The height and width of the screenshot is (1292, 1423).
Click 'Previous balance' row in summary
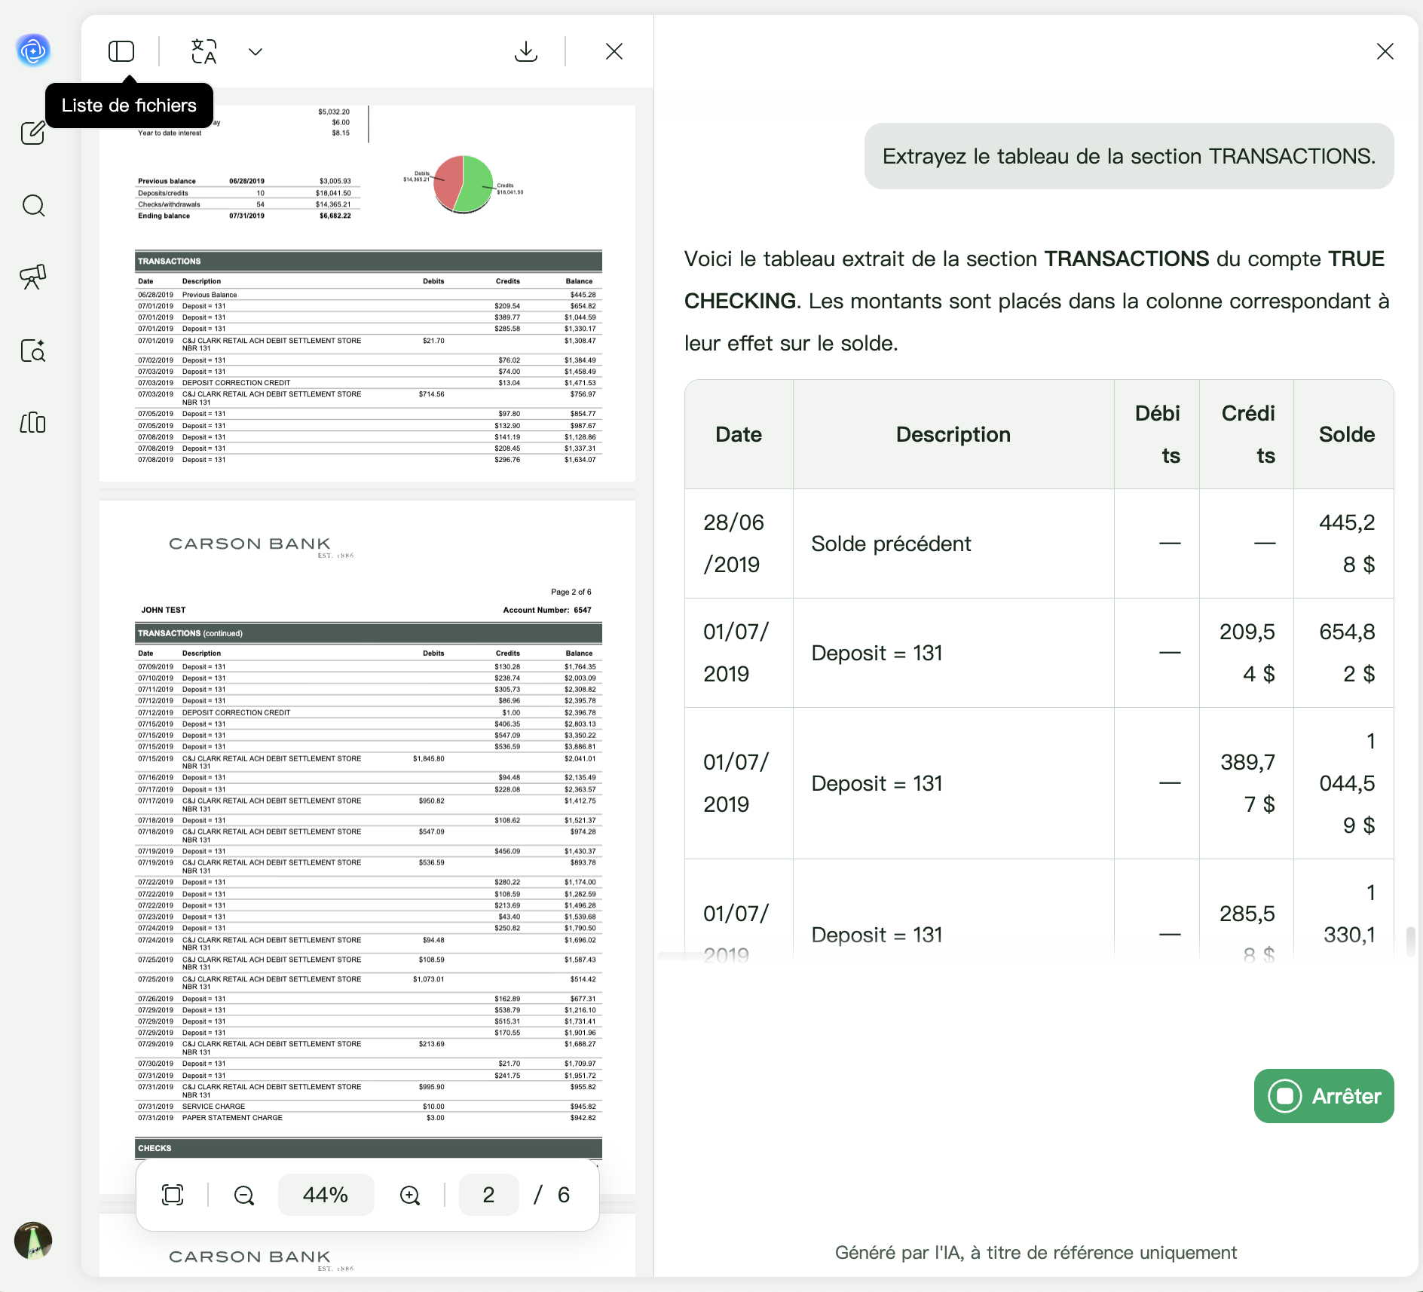click(x=249, y=181)
